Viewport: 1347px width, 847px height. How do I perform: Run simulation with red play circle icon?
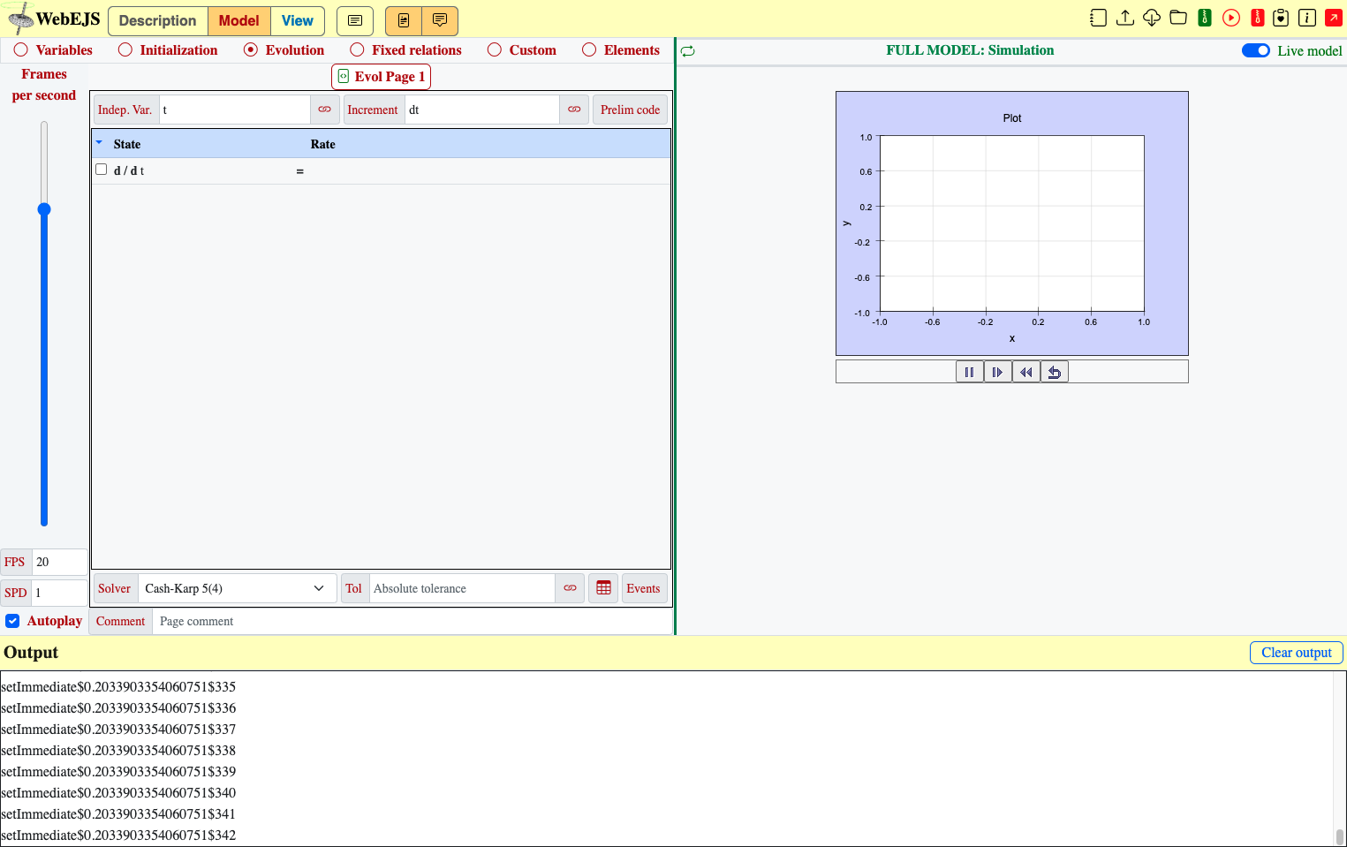click(1231, 18)
